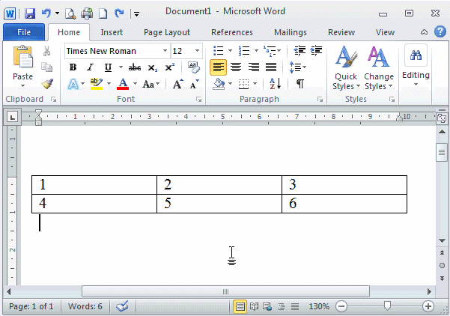The height and width of the screenshot is (316, 450).
Task: Click the Clear Formatting icon
Action: pyautogui.click(x=193, y=67)
